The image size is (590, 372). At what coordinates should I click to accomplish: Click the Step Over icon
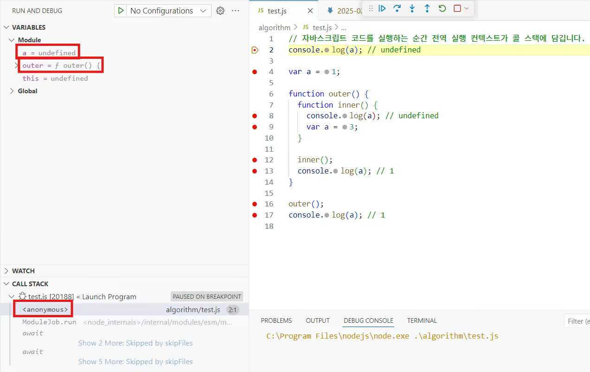point(397,8)
